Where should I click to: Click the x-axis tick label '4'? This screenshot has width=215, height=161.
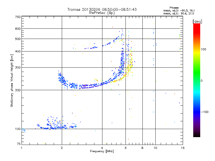coord(102,148)
